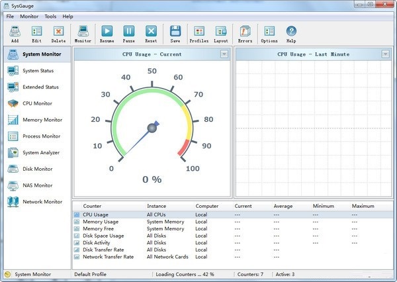397x282 pixels.
Task: Select Disk Monitor in the sidebar
Action: point(37,169)
